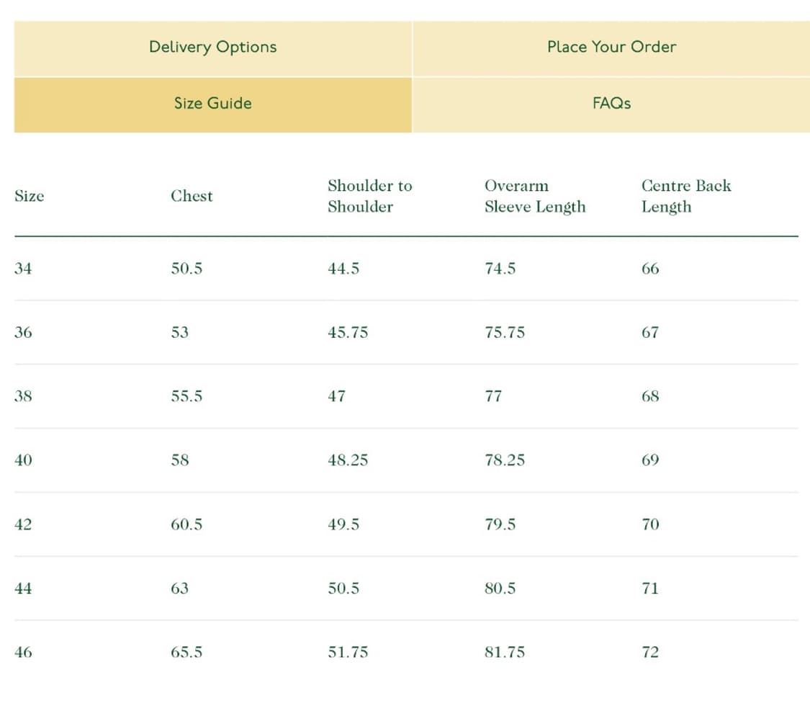Open the FAQs tab

(x=611, y=104)
